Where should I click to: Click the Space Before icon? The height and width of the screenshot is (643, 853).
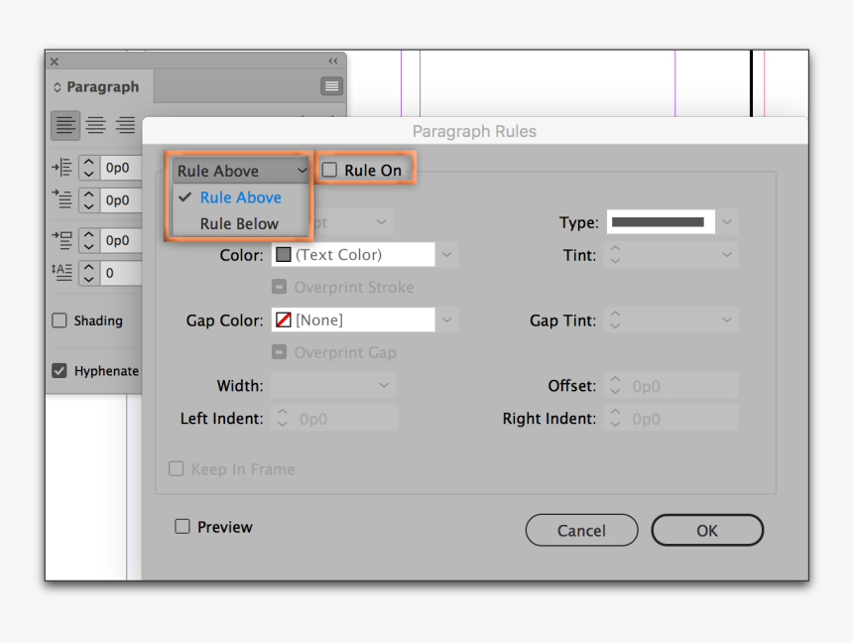click(61, 240)
